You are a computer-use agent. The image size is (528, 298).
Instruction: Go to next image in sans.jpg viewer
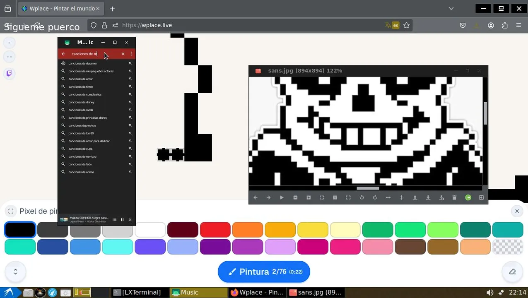[x=269, y=198]
